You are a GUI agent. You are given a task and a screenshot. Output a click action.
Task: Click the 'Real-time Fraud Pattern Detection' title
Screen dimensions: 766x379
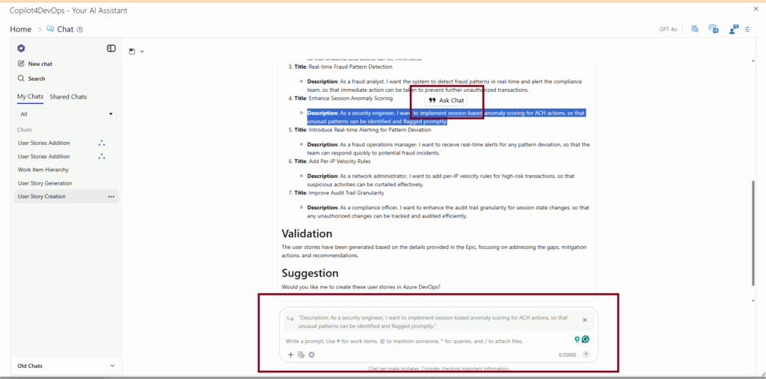click(x=350, y=67)
